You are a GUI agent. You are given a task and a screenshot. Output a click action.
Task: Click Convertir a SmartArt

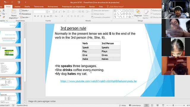pos(101,17)
